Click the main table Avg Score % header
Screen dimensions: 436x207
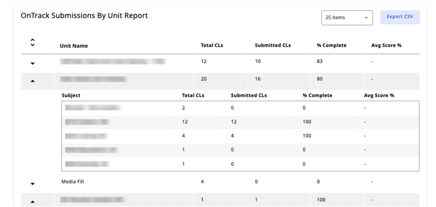pyautogui.click(x=386, y=45)
